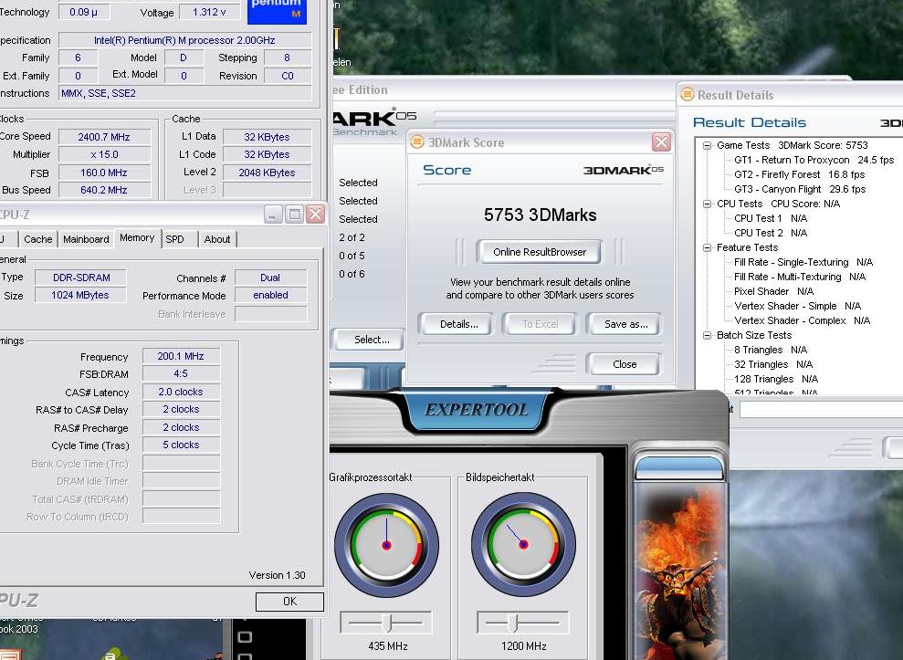Image resolution: width=903 pixels, height=660 pixels.
Task: Select the Pixel Shader row
Action: point(773,291)
